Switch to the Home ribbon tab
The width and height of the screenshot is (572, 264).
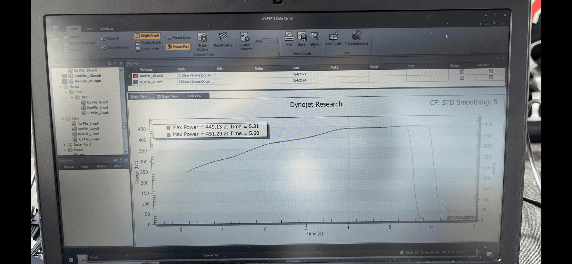click(73, 29)
